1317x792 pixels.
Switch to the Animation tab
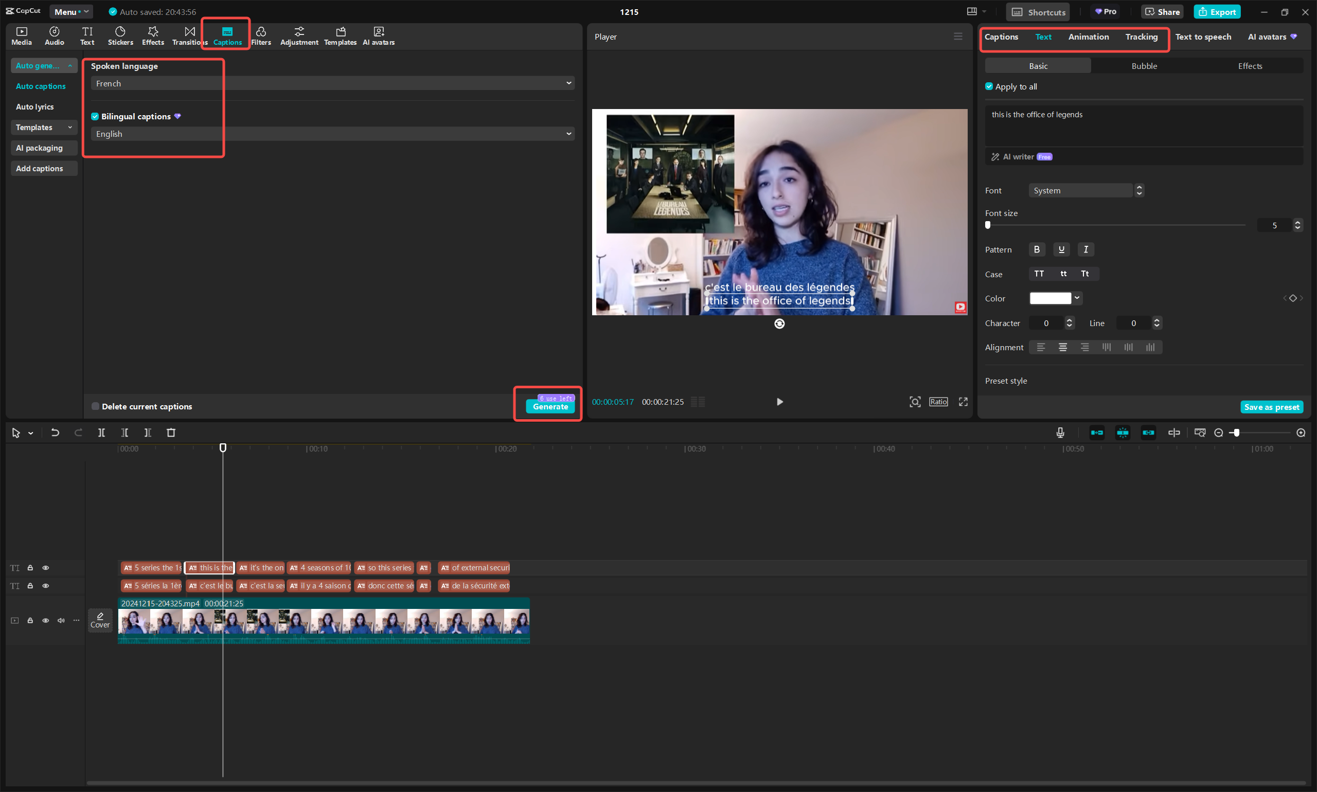pyautogui.click(x=1088, y=37)
